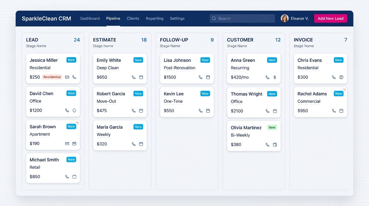
Task: Open the calendar icon on Rachel Adams's card
Action: [x=341, y=111]
